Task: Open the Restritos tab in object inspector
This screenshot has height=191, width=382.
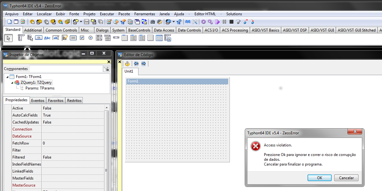Action: point(74,101)
